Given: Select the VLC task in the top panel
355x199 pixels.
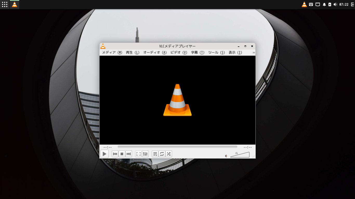Looking at the screenshot, I should click(x=15, y=4).
